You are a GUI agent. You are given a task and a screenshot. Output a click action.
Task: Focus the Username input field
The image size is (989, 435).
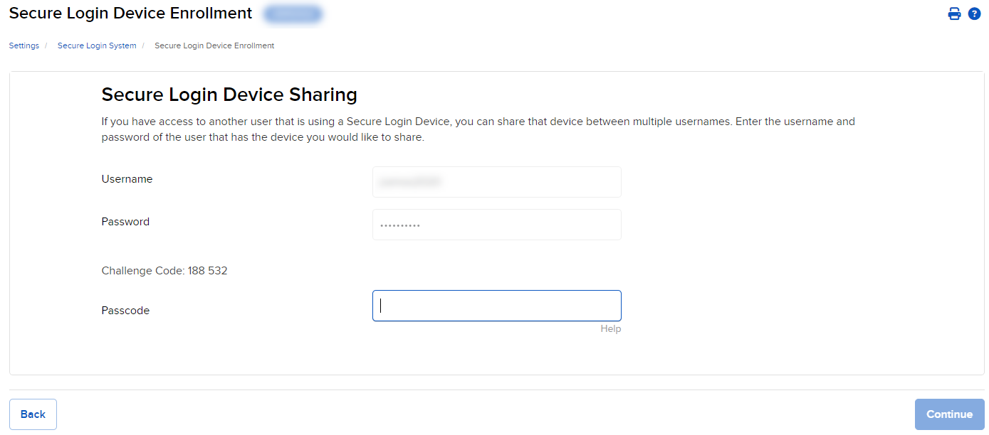pyautogui.click(x=496, y=182)
